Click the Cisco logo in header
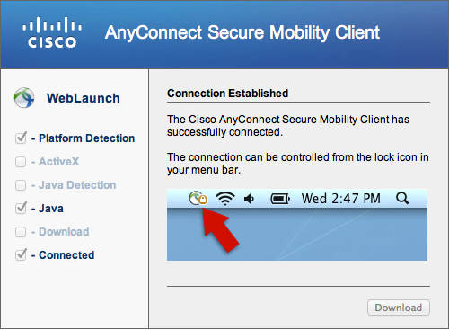Viewport: 449px width, 330px height. (52, 32)
